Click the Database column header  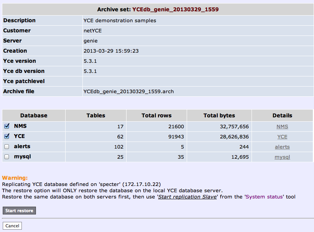point(34,115)
